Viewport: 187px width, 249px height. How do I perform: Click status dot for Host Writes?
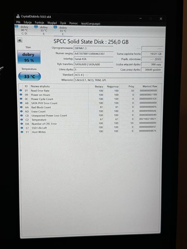click(x=22, y=132)
